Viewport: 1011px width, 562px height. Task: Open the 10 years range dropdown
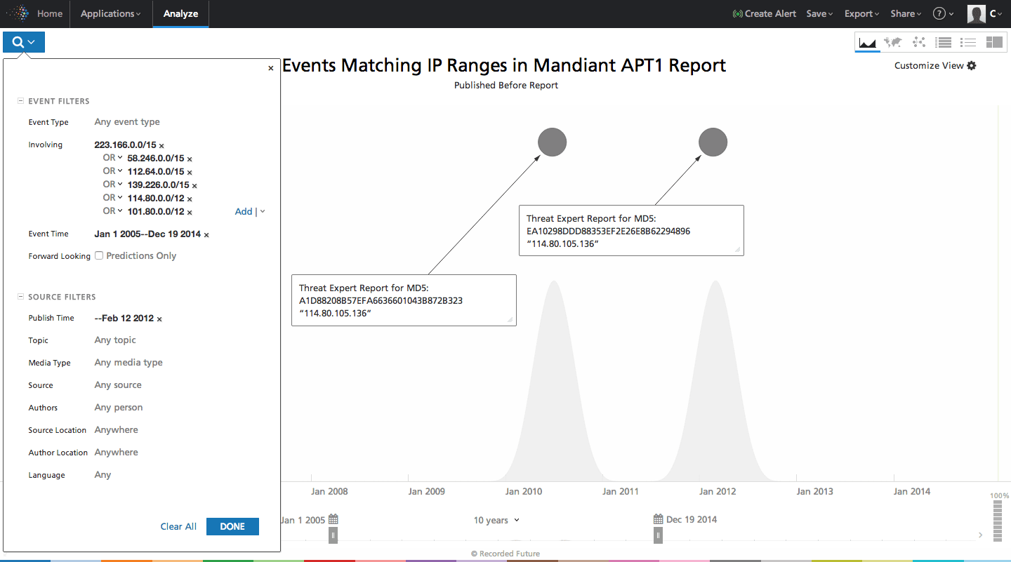point(496,520)
